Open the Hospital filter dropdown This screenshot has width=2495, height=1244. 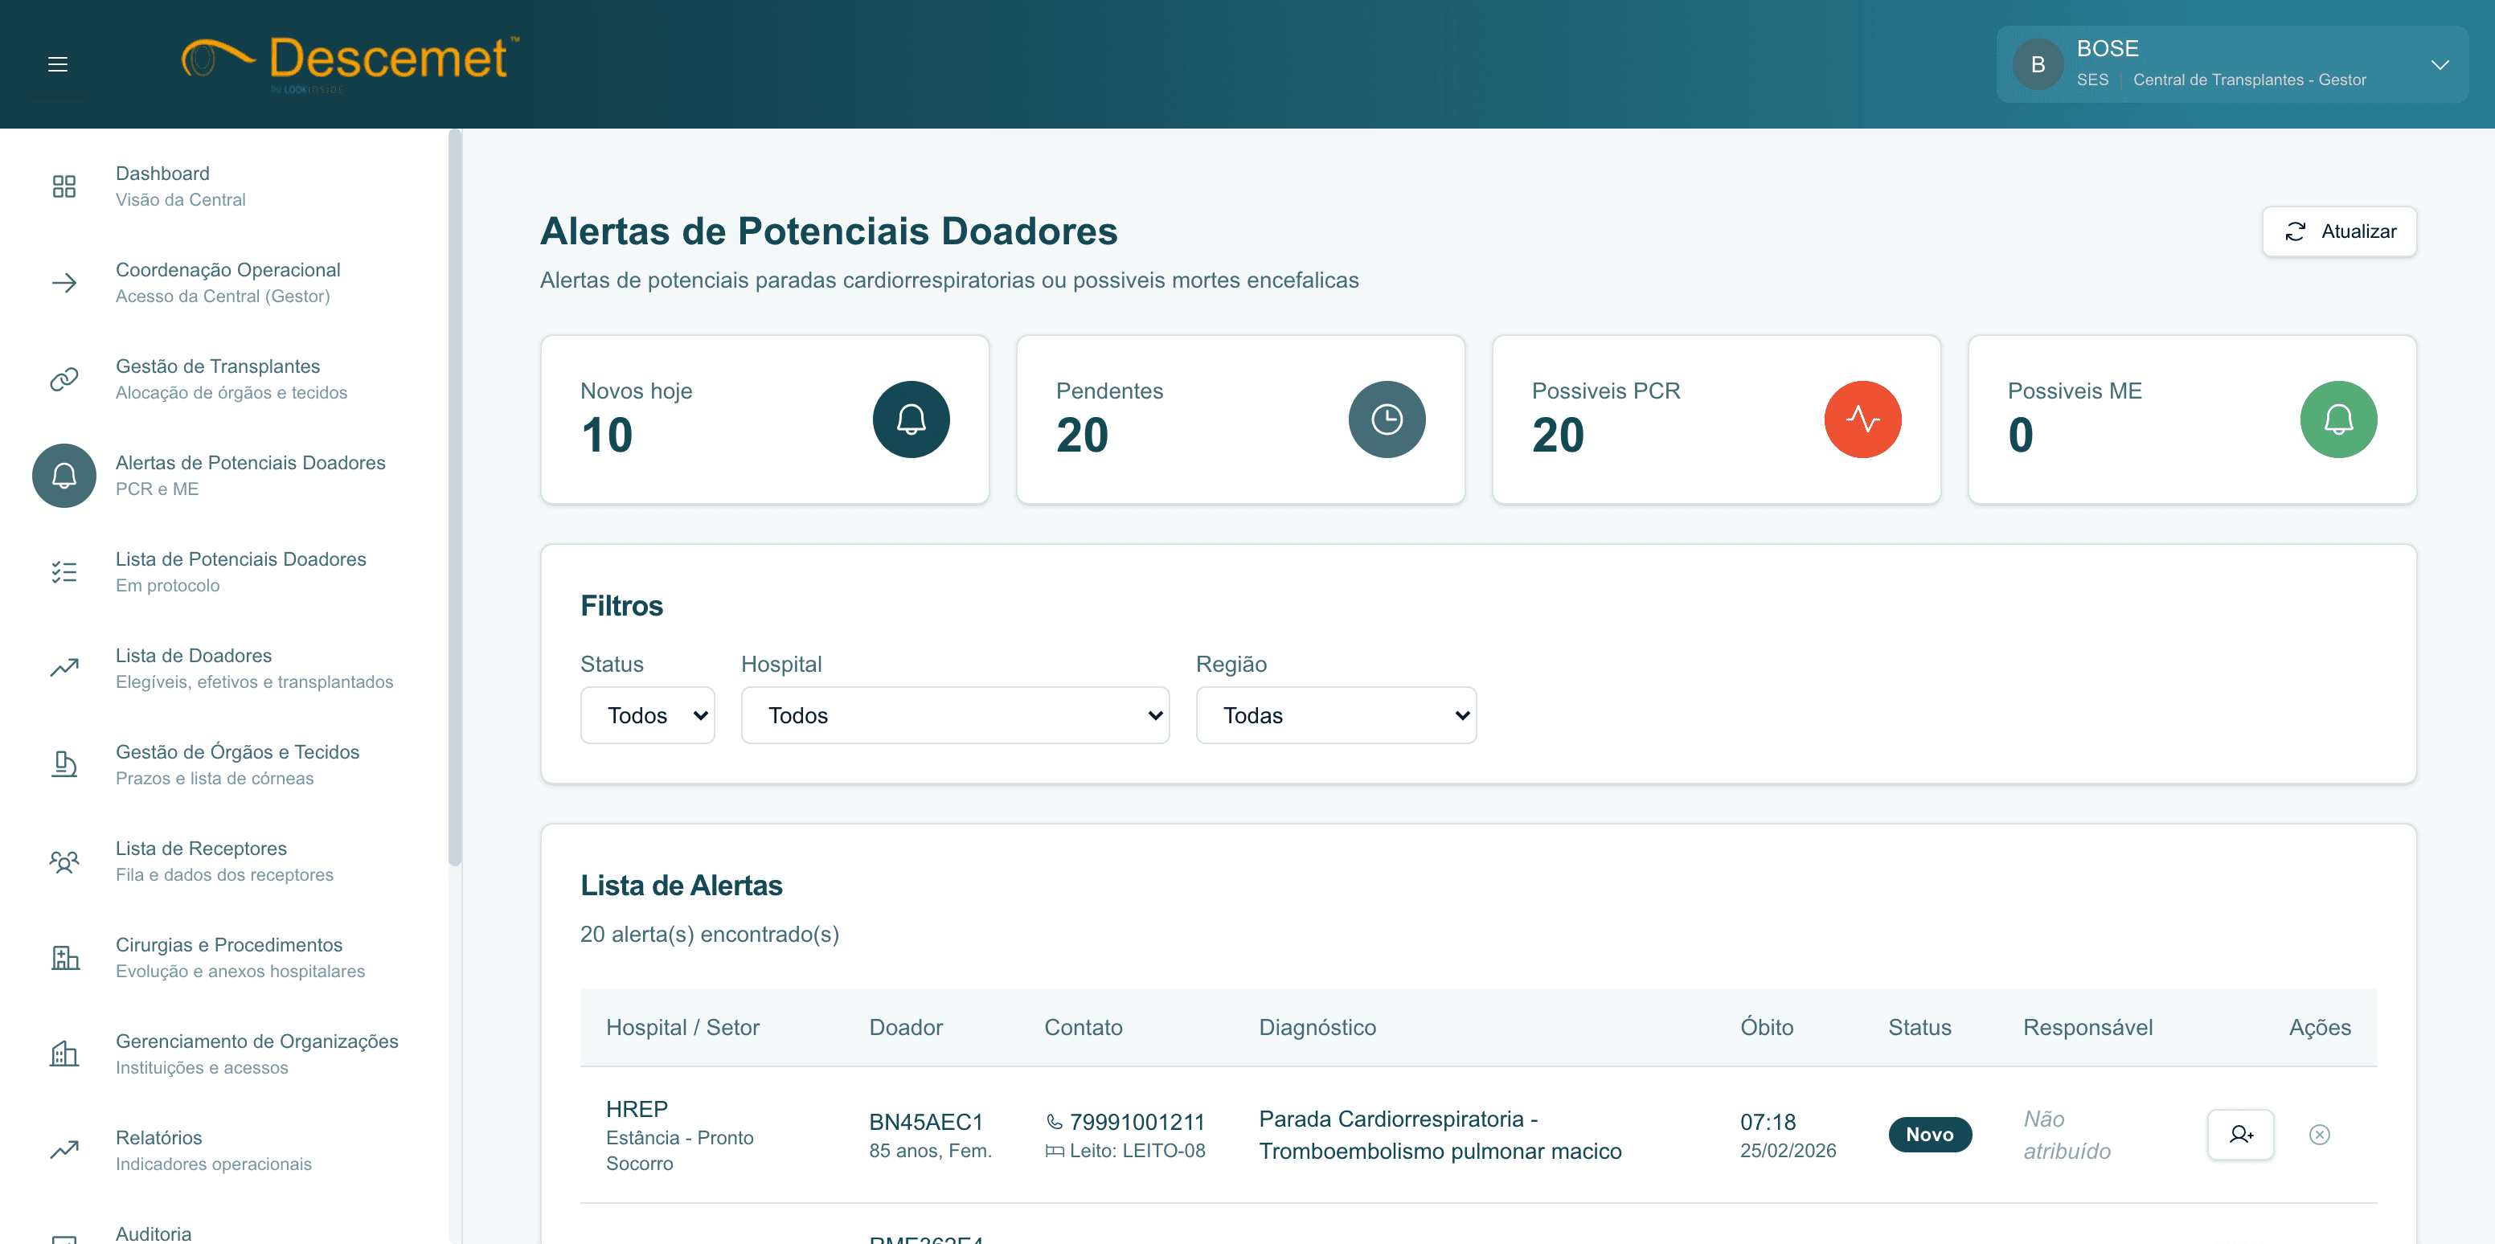pyautogui.click(x=955, y=715)
